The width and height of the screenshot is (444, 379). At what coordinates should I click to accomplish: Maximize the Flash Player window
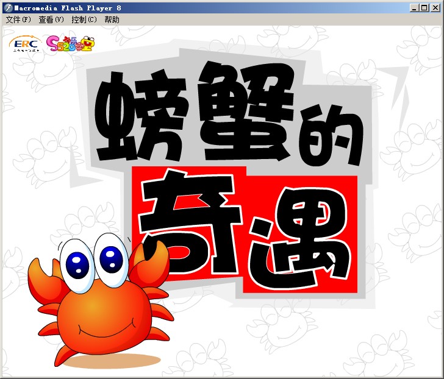pos(424,7)
